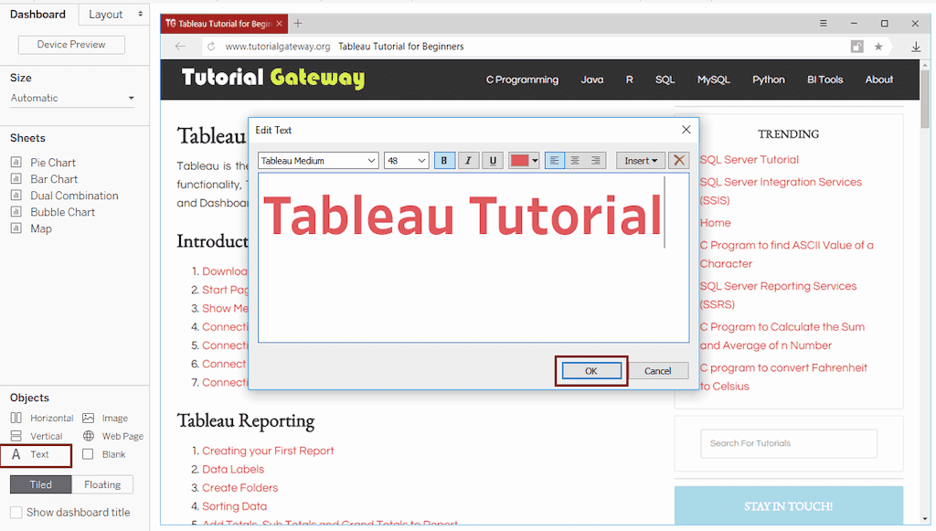936x531 pixels.
Task: Toggle Bold in Edit Text dialog
Action: (x=444, y=161)
